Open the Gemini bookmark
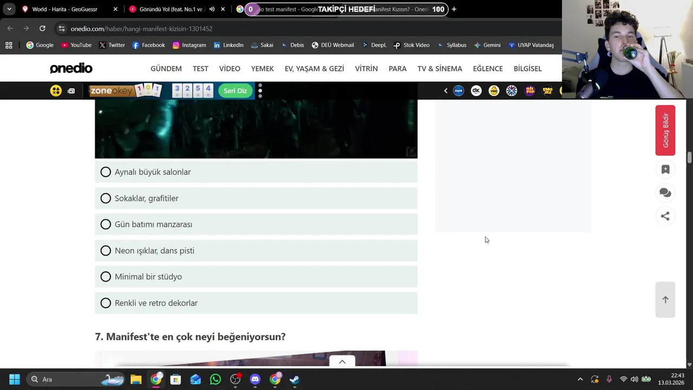The image size is (693, 390). [x=487, y=45]
